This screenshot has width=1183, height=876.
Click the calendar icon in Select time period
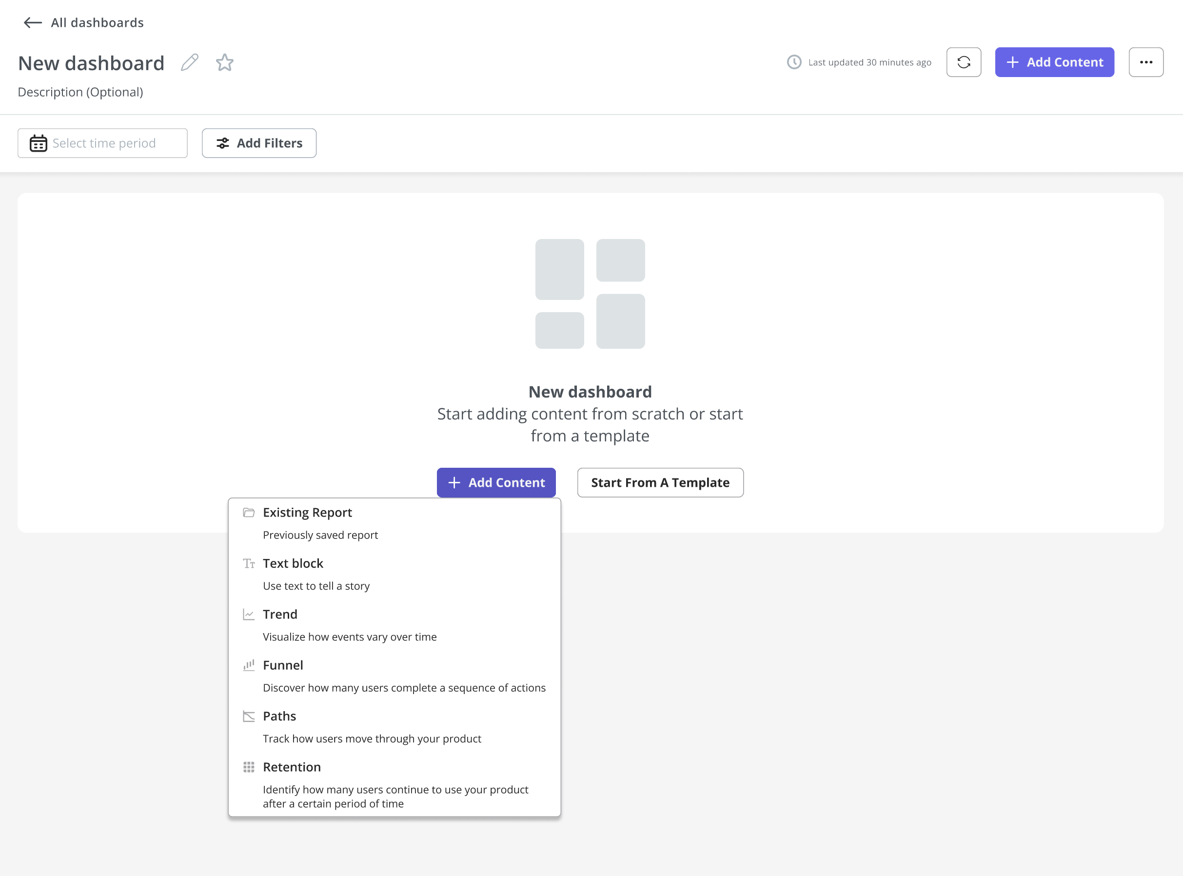[x=38, y=142]
